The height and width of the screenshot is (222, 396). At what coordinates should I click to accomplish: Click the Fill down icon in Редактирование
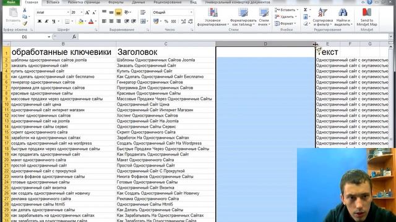point(306,17)
